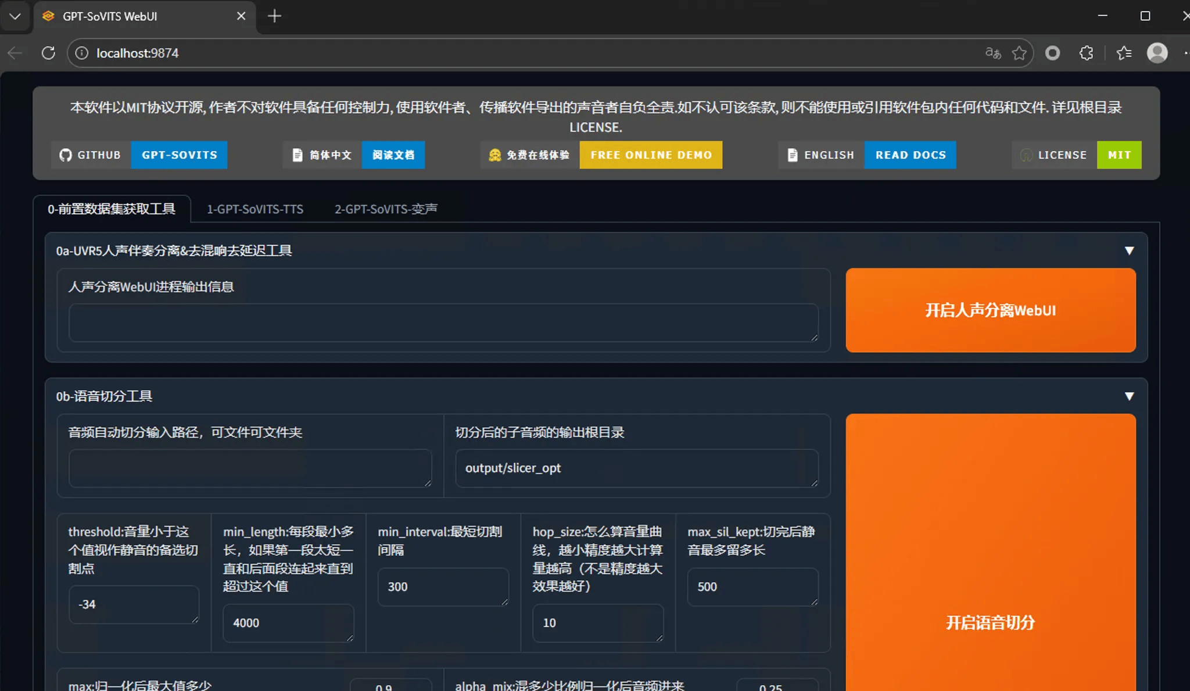Viewport: 1190px width, 691px height.
Task: Open the browser extensions puzzle icon
Action: (x=1086, y=53)
